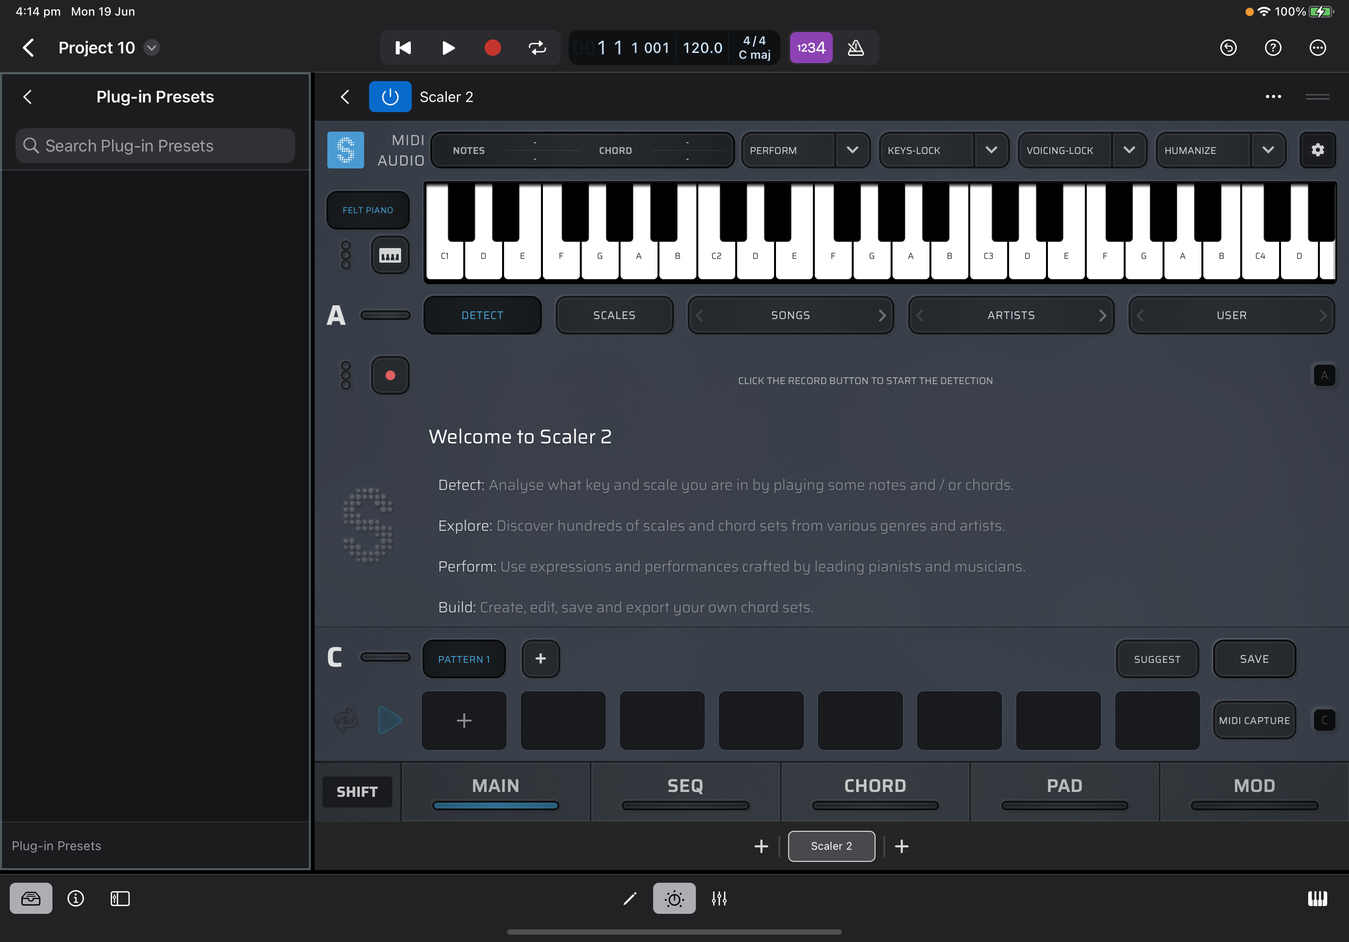This screenshot has width=1349, height=942.
Task: Open the undo history icon
Action: coord(1228,48)
